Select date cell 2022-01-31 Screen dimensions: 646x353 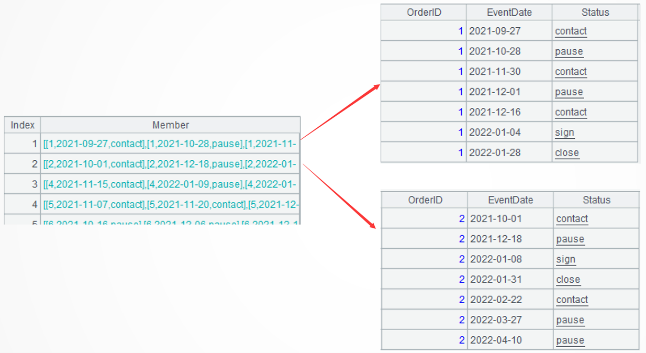click(x=510, y=279)
